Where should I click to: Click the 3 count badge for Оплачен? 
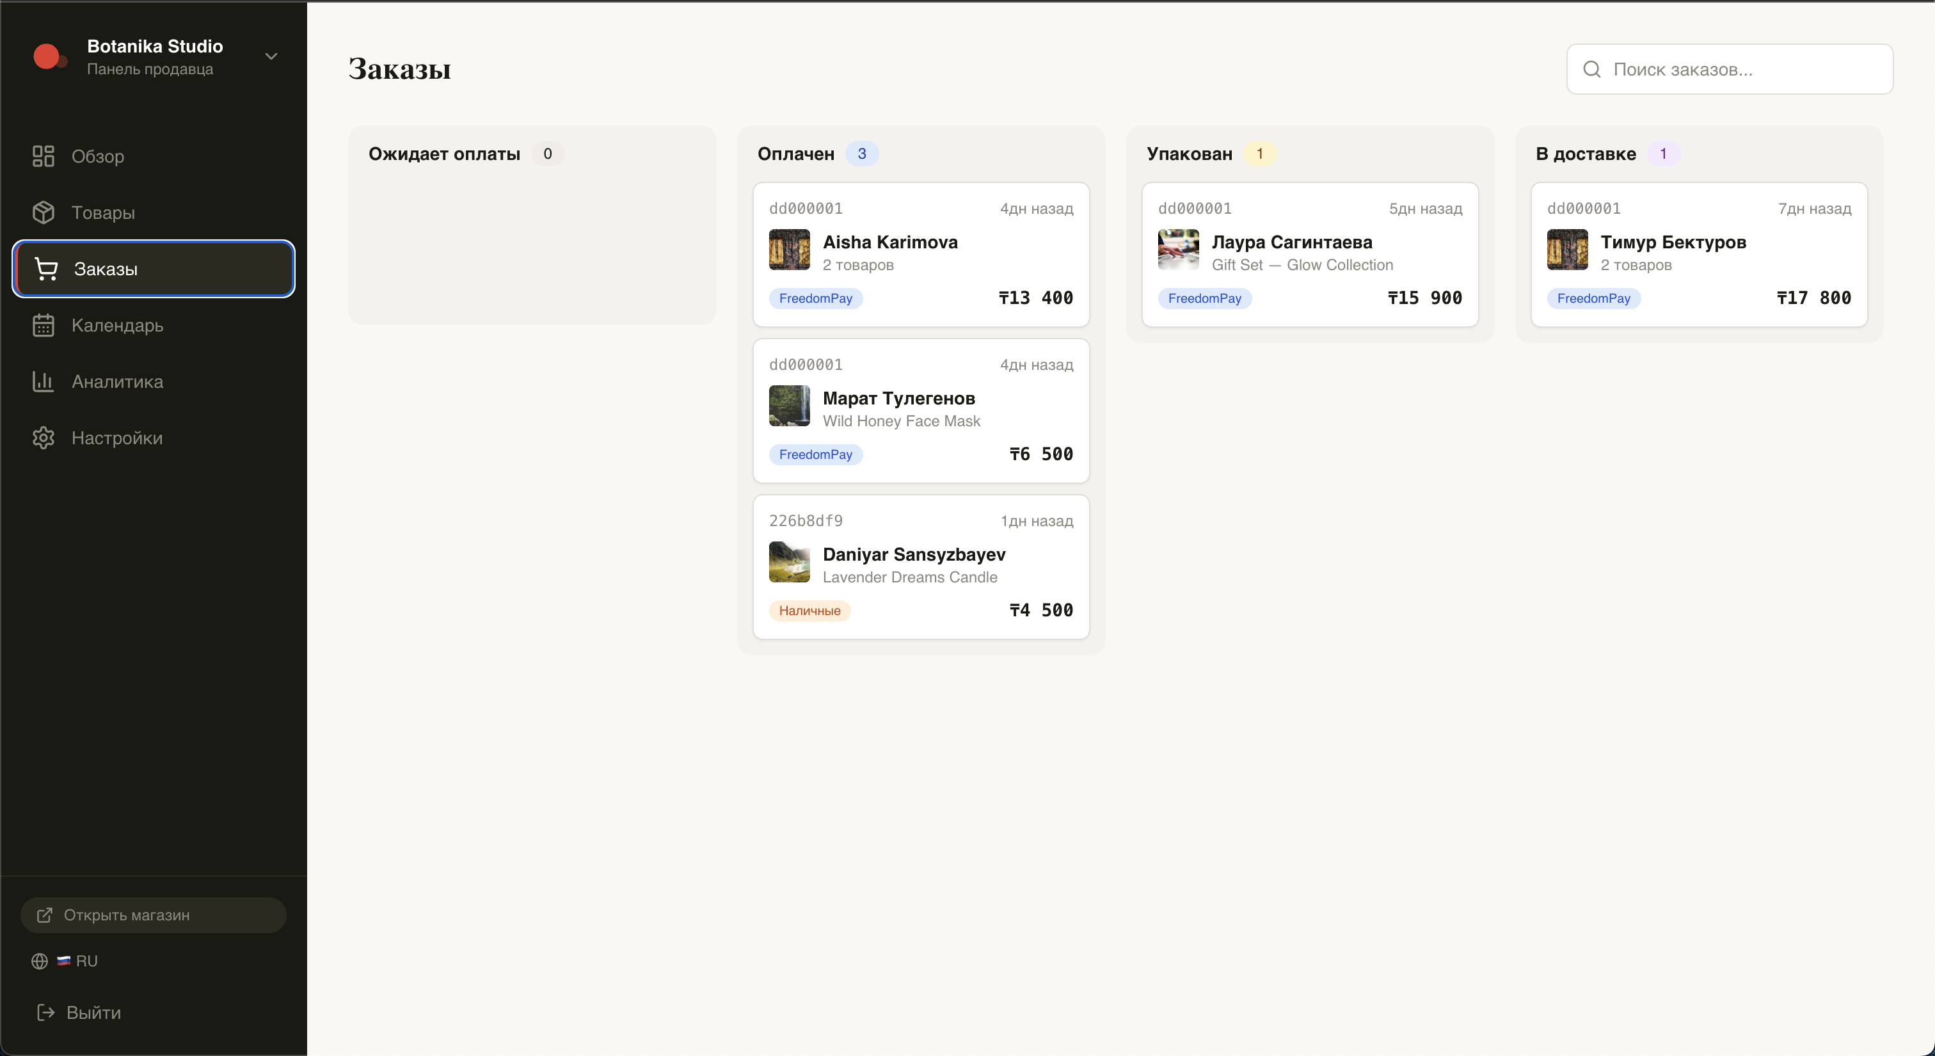coord(861,154)
